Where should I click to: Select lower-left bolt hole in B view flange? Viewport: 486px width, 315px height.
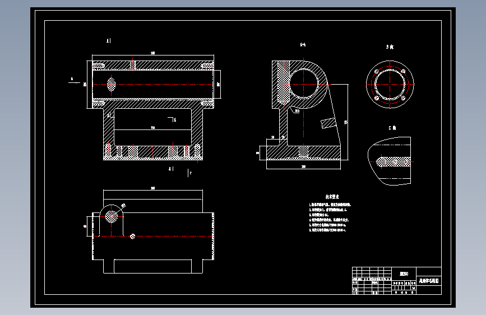tap(377, 98)
